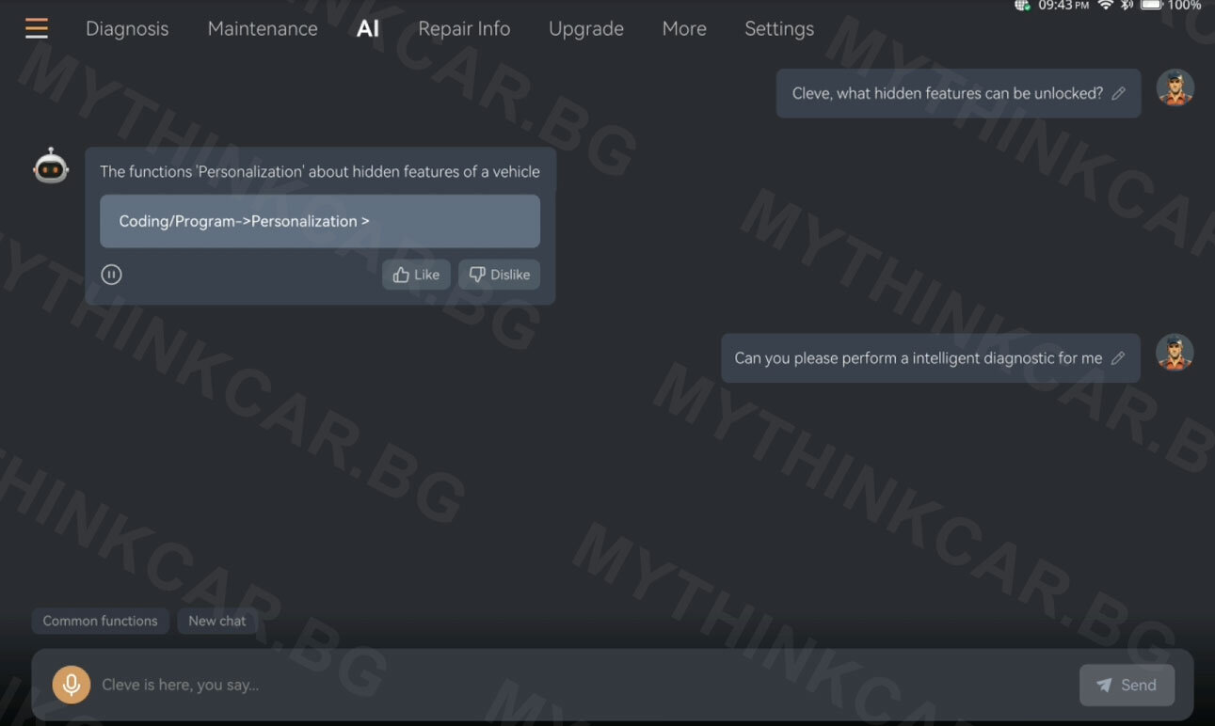
Task: Open the More menu tab
Action: click(x=684, y=29)
